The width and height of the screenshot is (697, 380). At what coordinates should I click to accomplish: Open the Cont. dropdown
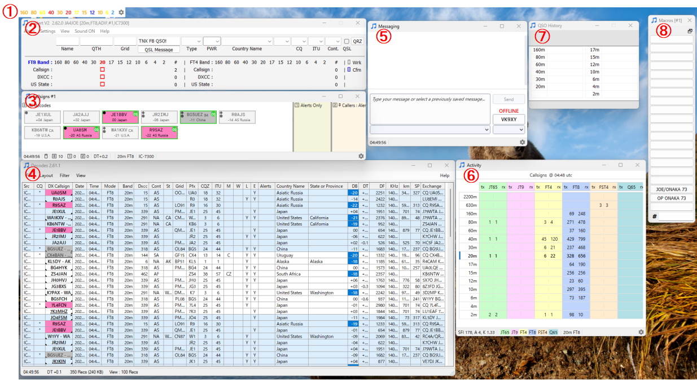(333, 41)
